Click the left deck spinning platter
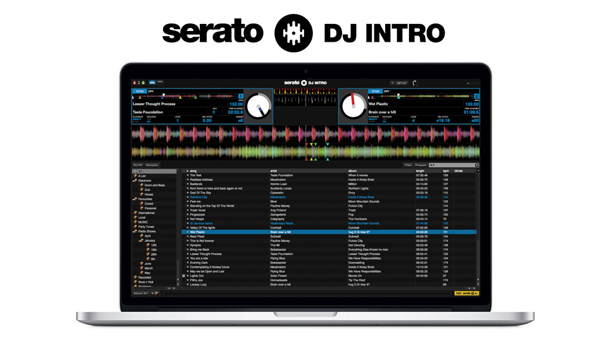607x341 pixels. pos(259,105)
